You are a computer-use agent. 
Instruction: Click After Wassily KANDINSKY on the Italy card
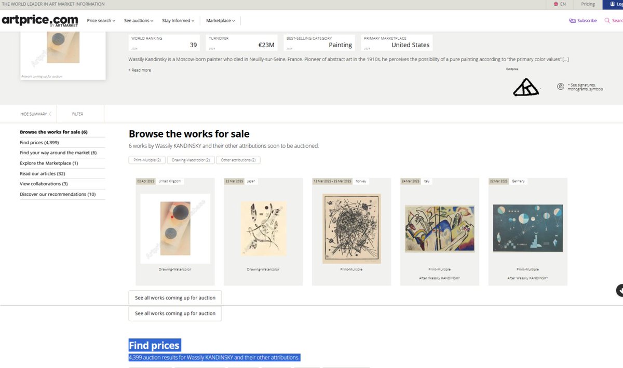click(x=439, y=278)
